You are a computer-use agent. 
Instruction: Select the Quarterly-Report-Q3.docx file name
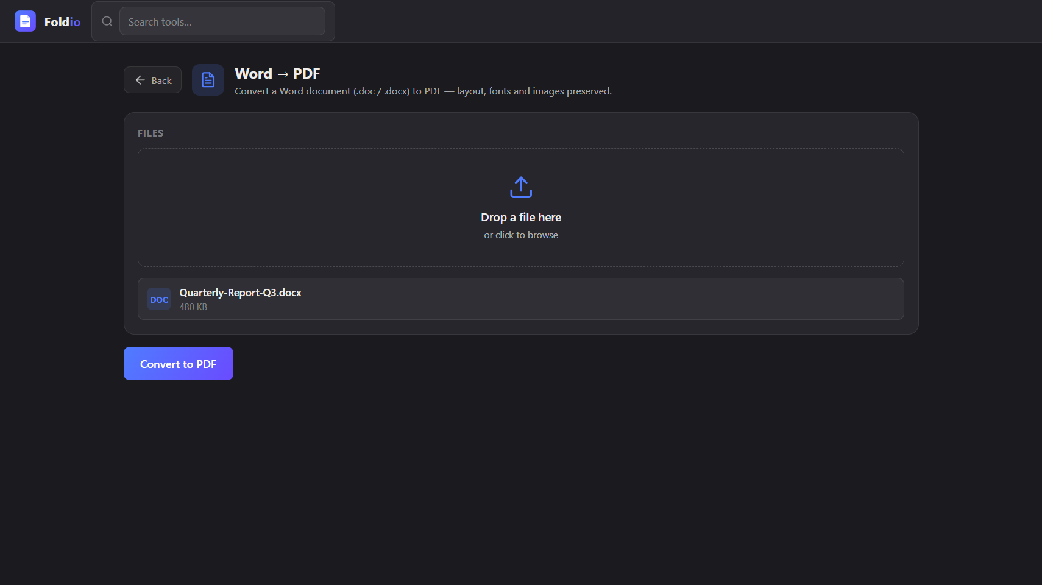point(240,292)
